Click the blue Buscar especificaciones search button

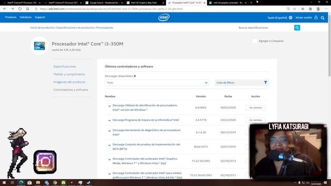297,27
